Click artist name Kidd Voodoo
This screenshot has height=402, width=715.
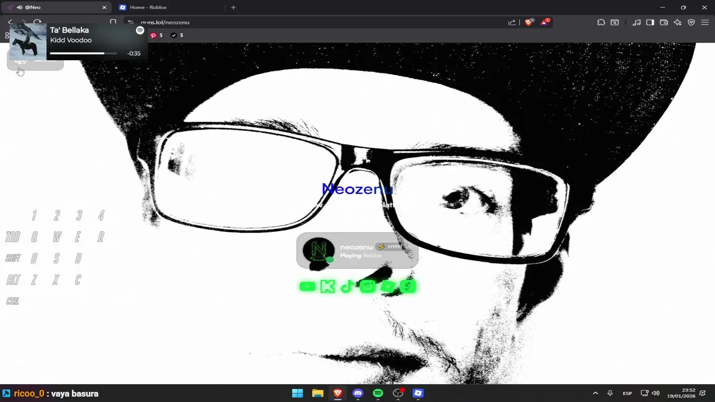point(71,40)
